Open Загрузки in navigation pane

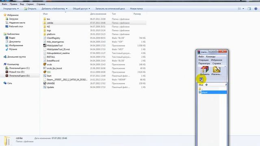click(x=13, y=19)
